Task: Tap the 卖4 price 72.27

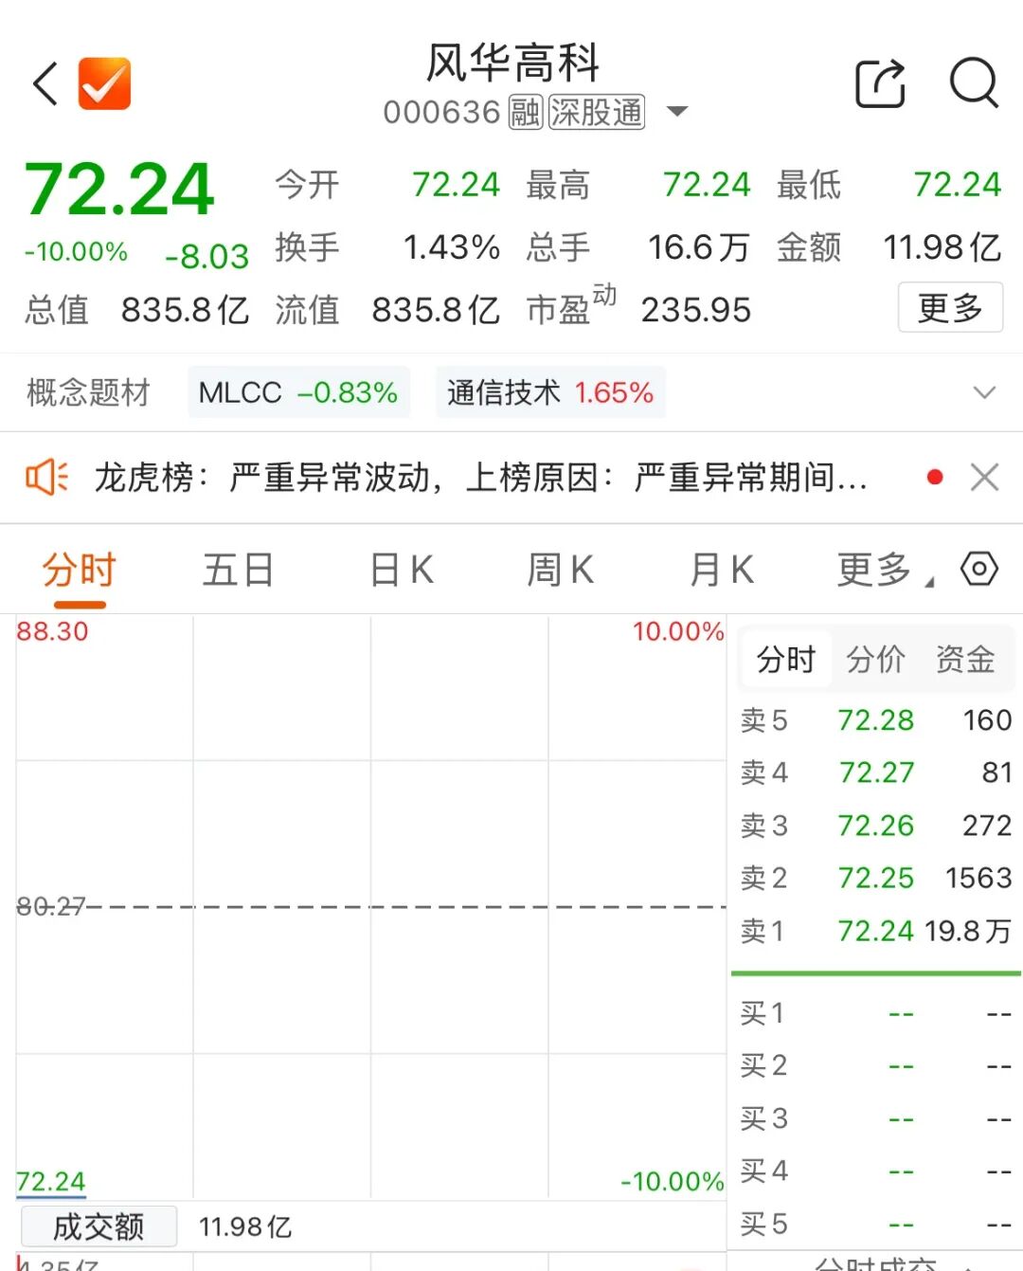Action: click(x=876, y=772)
